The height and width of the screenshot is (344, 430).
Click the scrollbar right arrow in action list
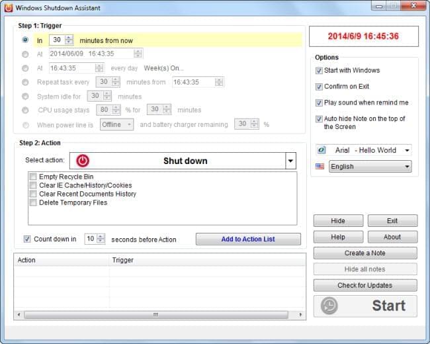(x=300, y=315)
